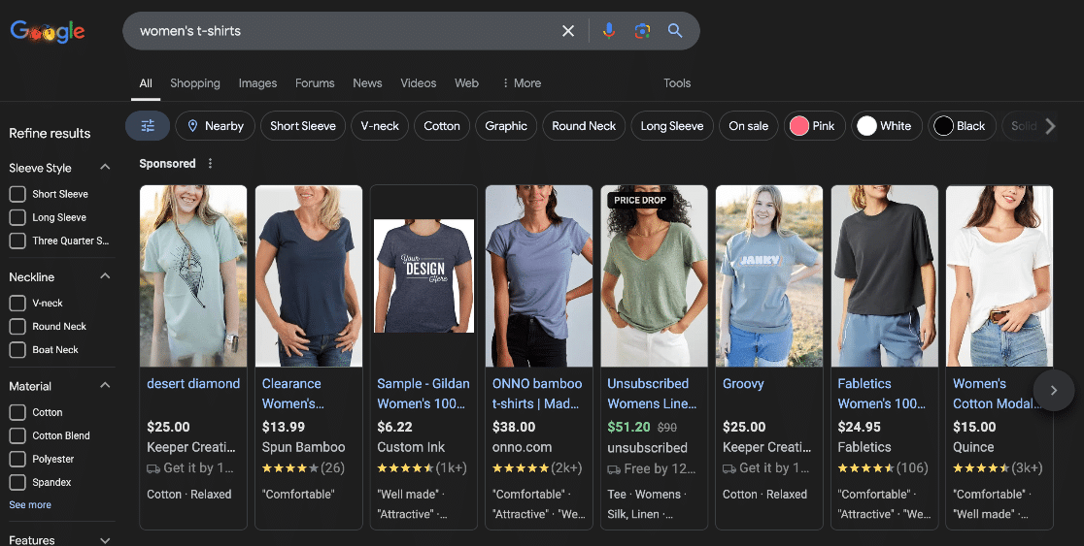Open Sponsored three-dot options menu
Image resolution: width=1084 pixels, height=546 pixels.
coord(211,164)
